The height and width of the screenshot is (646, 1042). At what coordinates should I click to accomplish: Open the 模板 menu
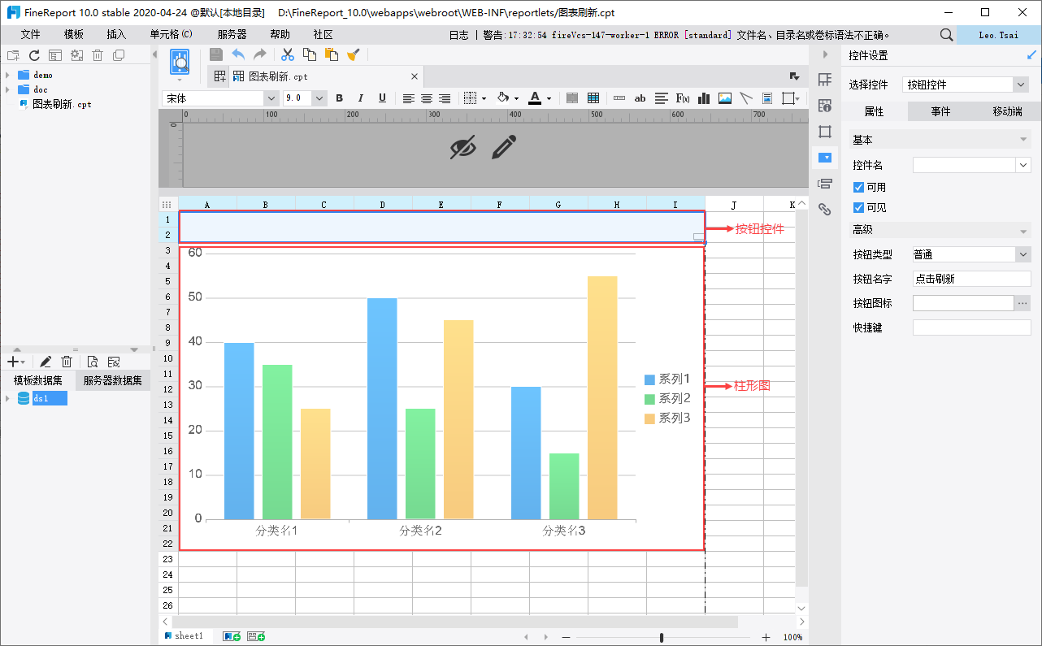coord(74,35)
